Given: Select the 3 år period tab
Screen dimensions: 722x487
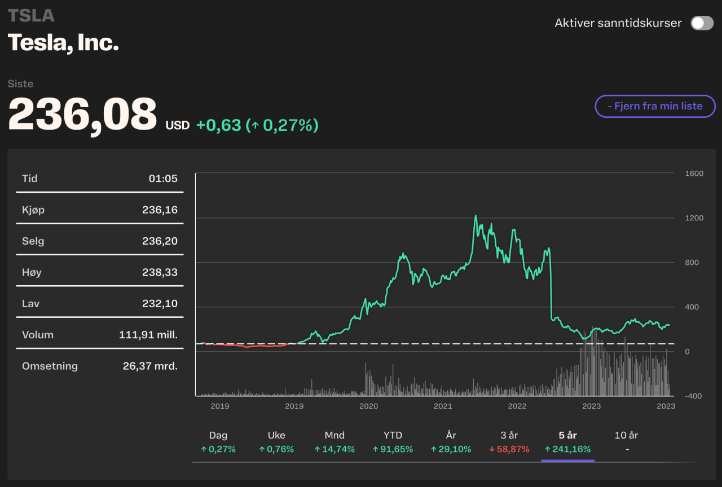Looking at the screenshot, I should [509, 442].
